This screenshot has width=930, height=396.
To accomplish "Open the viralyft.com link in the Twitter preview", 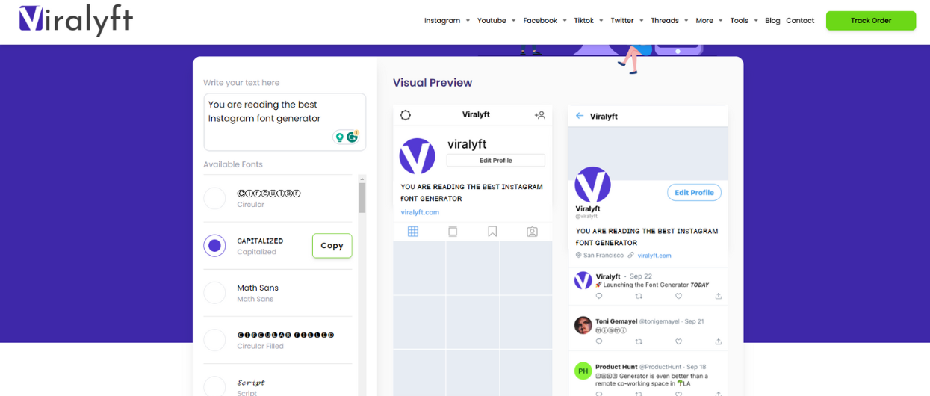I will [654, 256].
